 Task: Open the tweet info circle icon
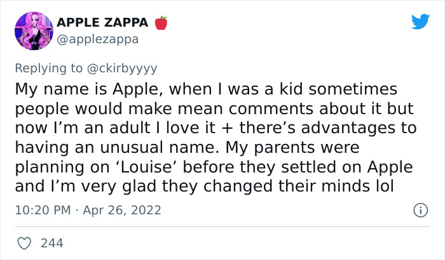[x=420, y=209]
